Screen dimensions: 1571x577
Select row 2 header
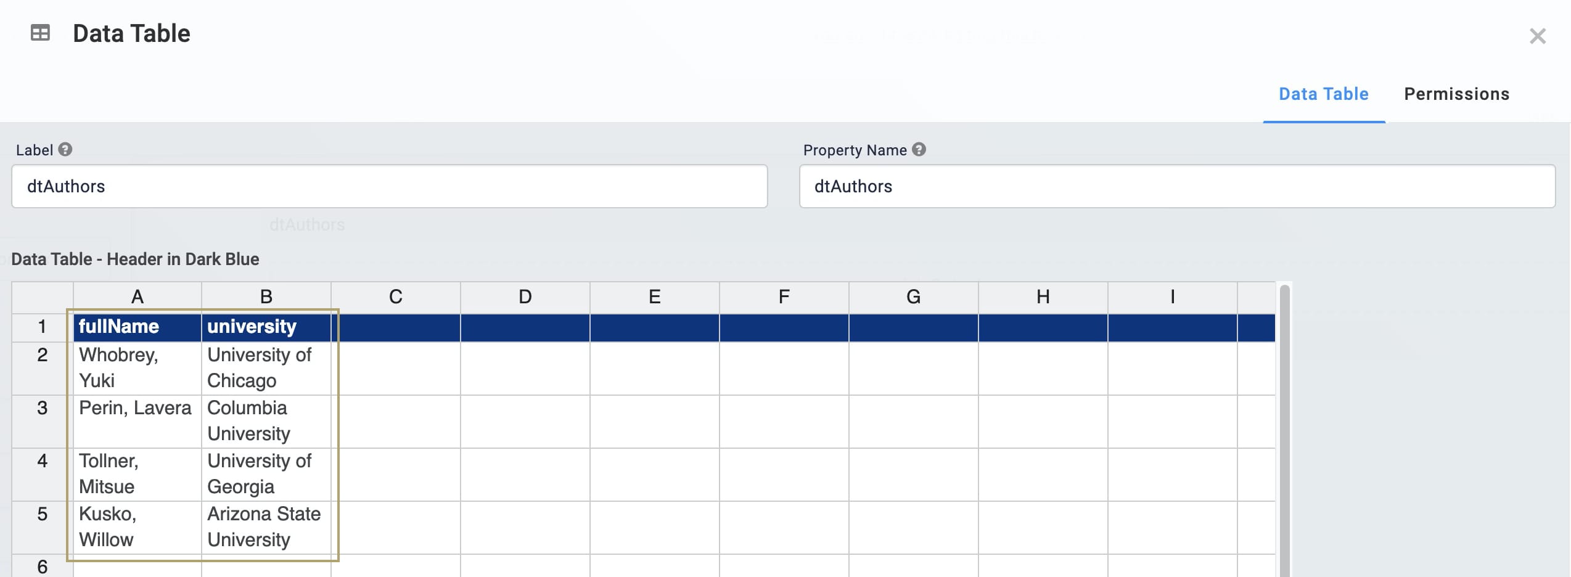click(43, 368)
